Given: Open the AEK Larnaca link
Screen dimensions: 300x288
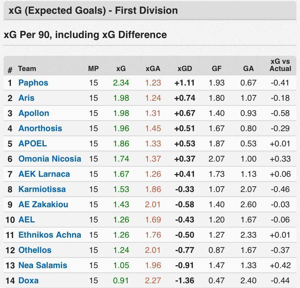Looking at the screenshot, I should 44,174.
